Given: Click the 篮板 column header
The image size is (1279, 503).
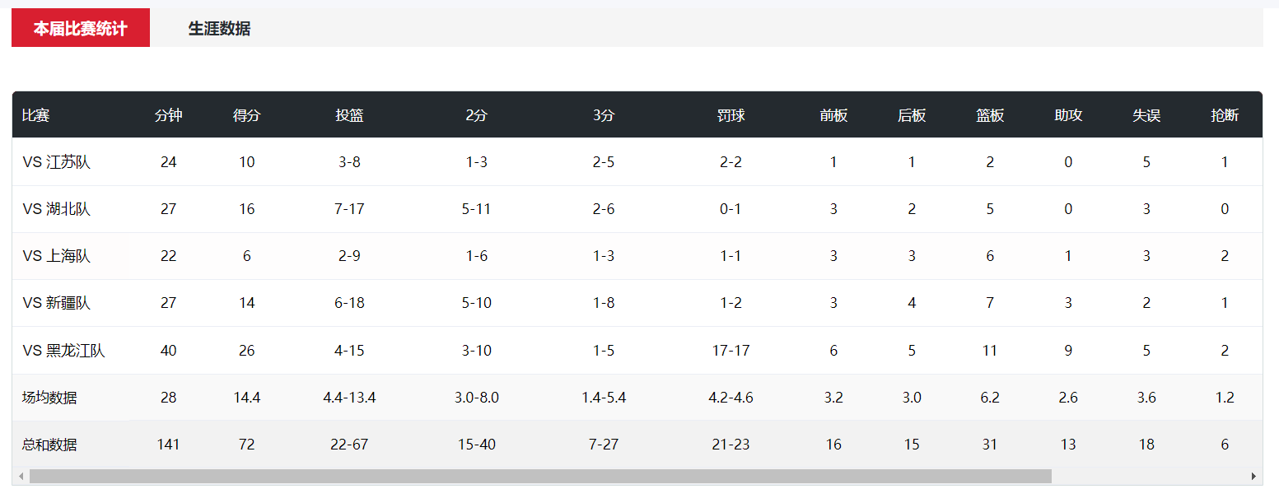Looking at the screenshot, I should tap(990, 115).
